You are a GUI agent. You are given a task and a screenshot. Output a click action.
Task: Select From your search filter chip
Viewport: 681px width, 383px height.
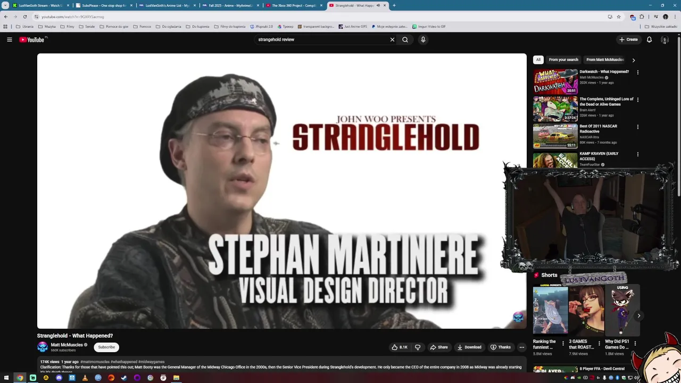click(563, 60)
